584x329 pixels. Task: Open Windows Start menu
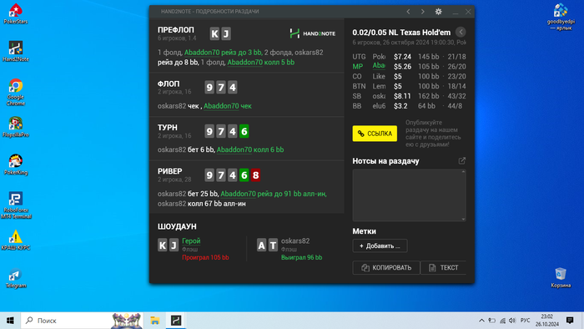[10, 321]
